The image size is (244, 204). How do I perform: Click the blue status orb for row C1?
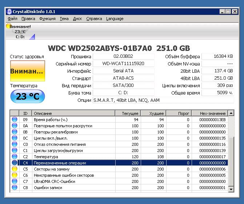coord(15,151)
